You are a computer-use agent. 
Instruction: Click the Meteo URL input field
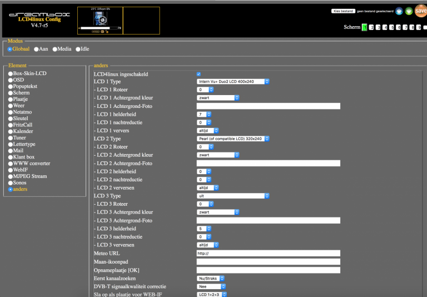269,254
